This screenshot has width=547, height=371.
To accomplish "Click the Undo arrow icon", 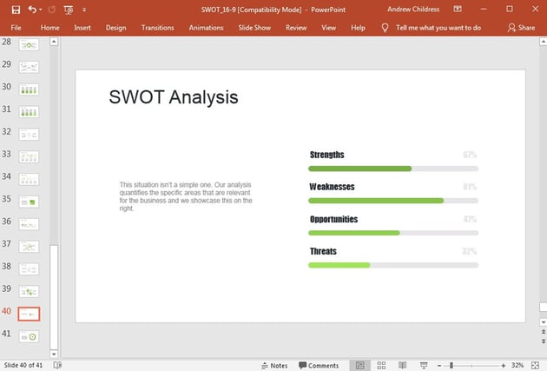I will (32, 9).
